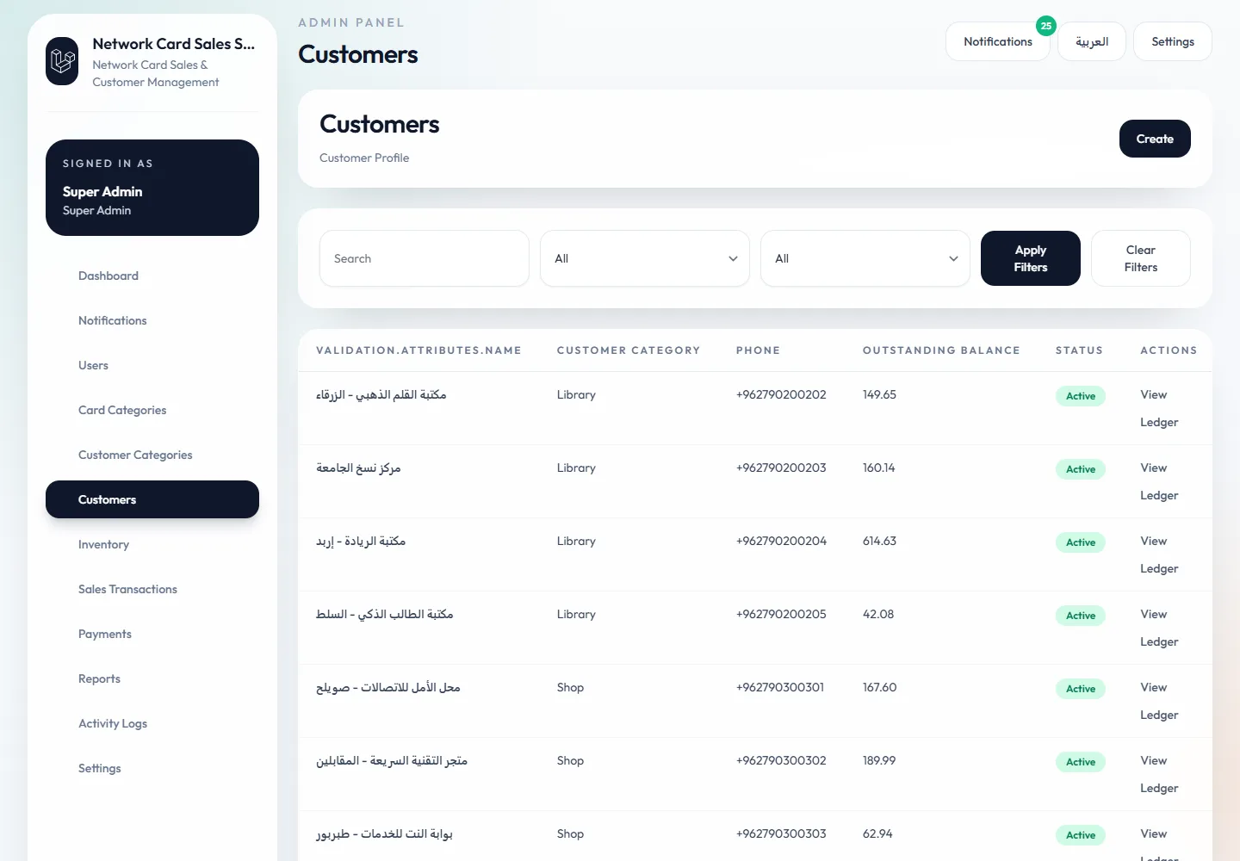
Task: Click the Clear Filters button
Action: tap(1141, 258)
